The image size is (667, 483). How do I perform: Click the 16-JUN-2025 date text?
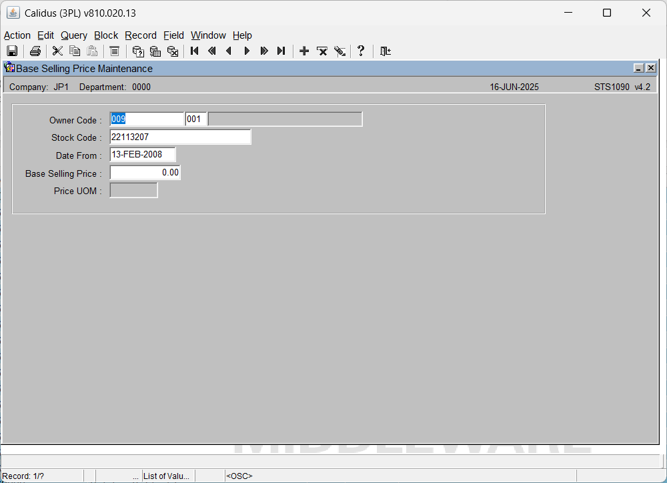tap(514, 87)
